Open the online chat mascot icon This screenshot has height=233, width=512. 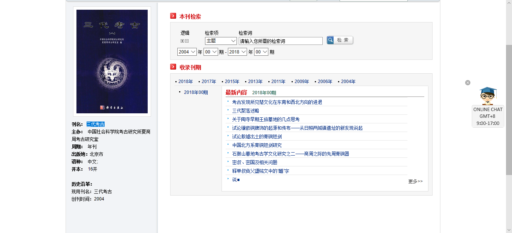488,96
